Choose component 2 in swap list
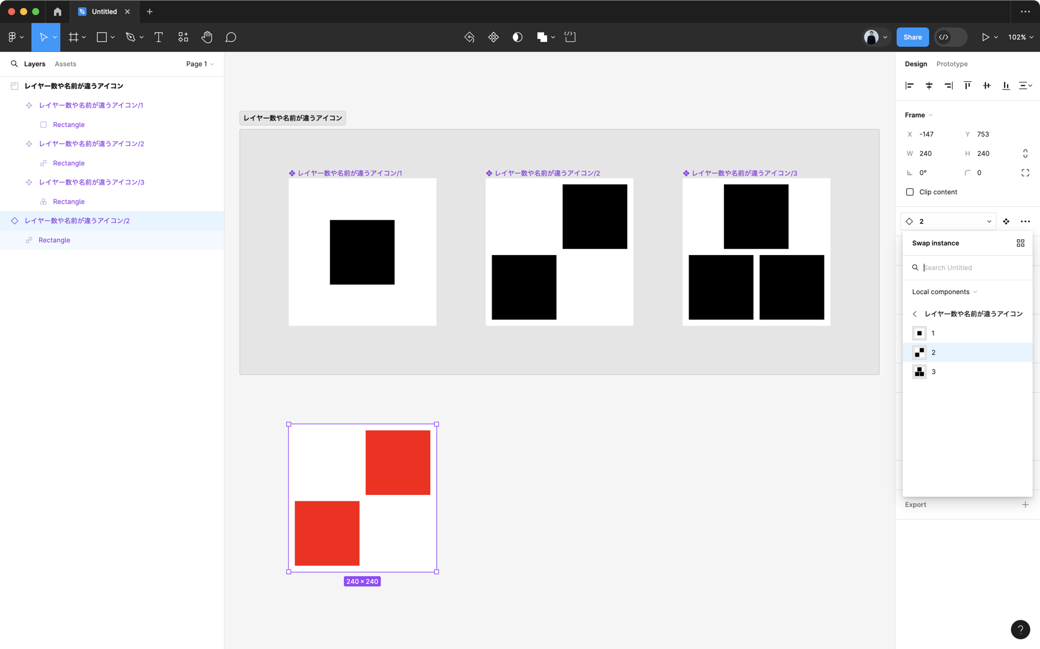This screenshot has height=649, width=1040. pos(968,352)
